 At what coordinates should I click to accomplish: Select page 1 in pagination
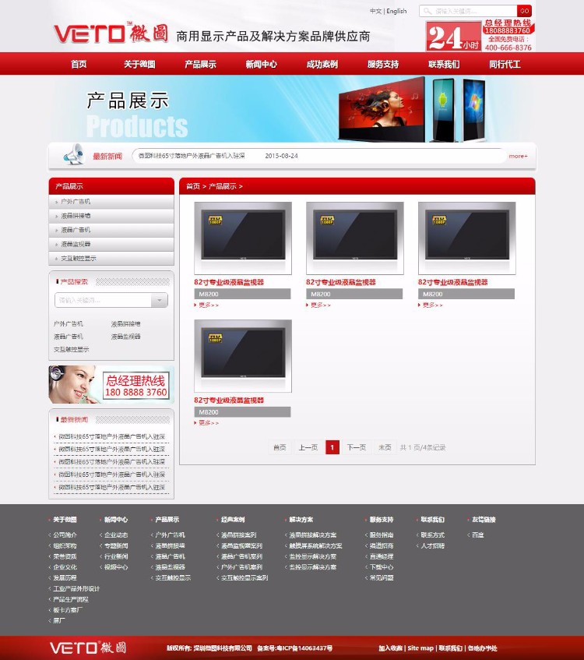coord(332,447)
